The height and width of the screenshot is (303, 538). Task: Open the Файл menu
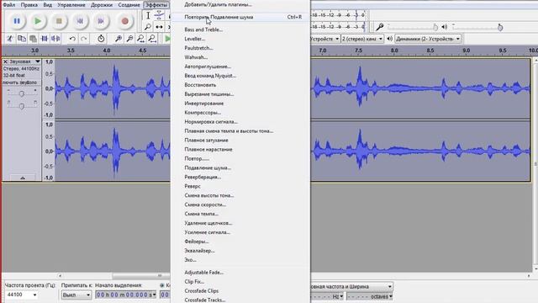(9, 5)
